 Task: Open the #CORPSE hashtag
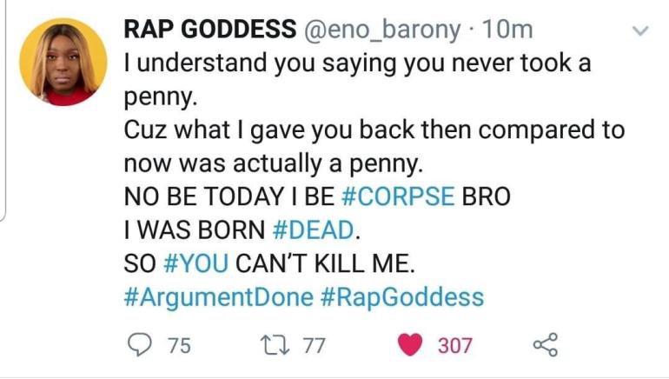pyautogui.click(x=398, y=196)
